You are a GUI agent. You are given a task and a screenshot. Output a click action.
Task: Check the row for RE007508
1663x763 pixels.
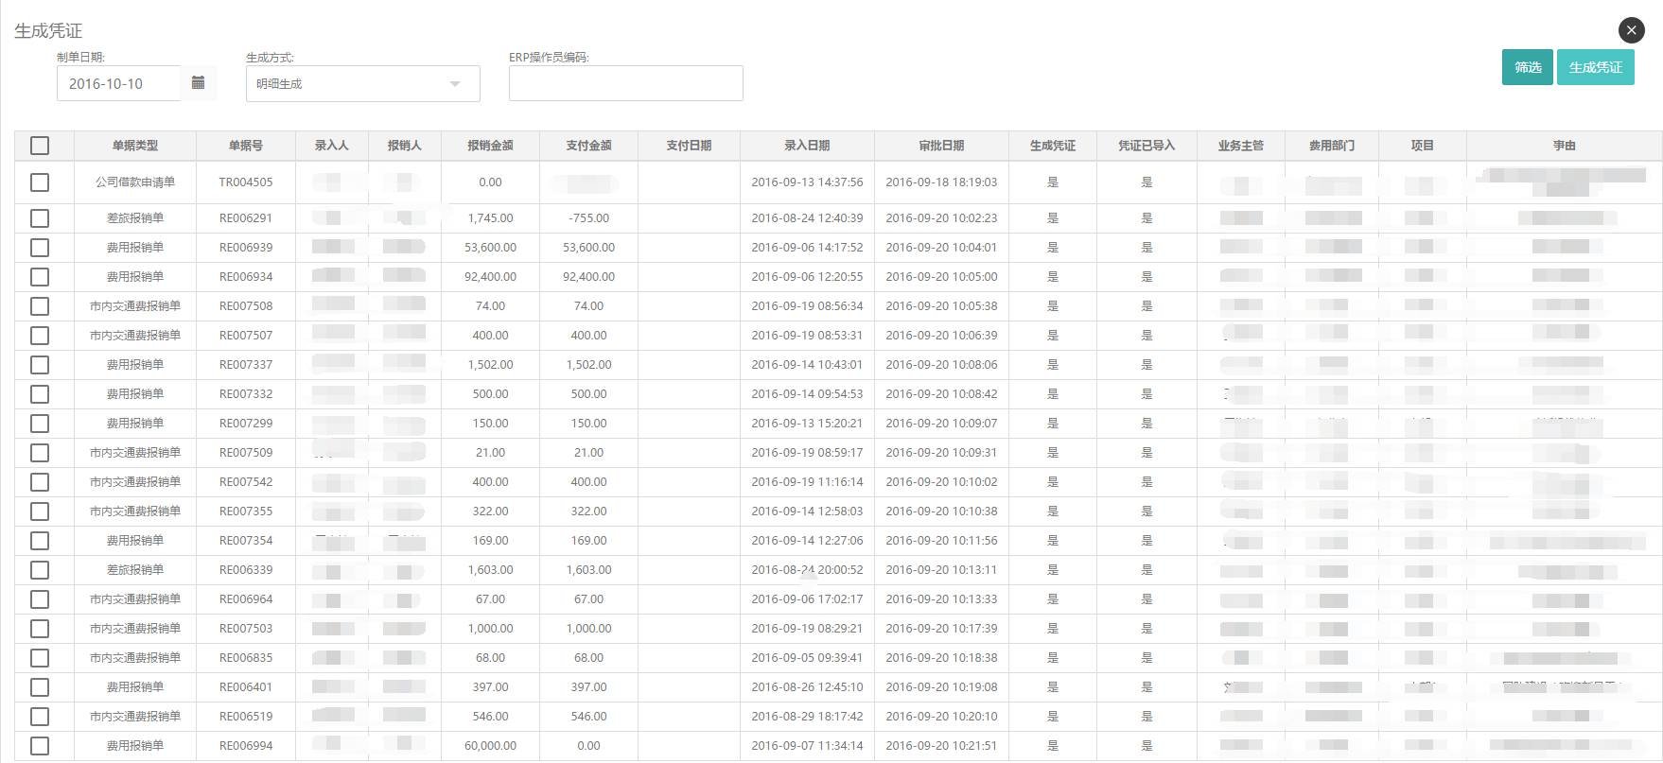[40, 306]
